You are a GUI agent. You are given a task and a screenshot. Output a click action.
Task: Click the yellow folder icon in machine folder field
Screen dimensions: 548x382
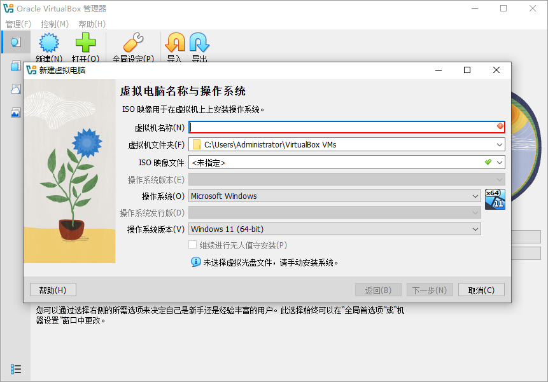196,144
